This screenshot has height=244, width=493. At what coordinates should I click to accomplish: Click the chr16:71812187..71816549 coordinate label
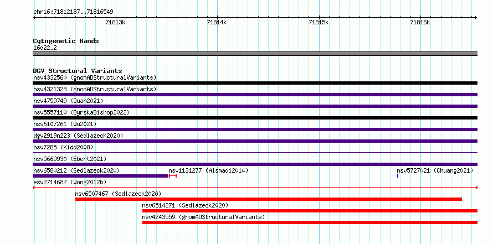point(73,12)
